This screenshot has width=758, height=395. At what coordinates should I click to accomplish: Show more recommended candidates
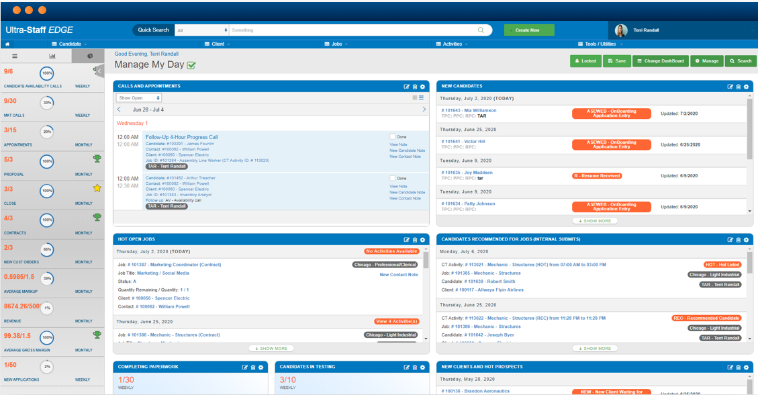[595, 349]
